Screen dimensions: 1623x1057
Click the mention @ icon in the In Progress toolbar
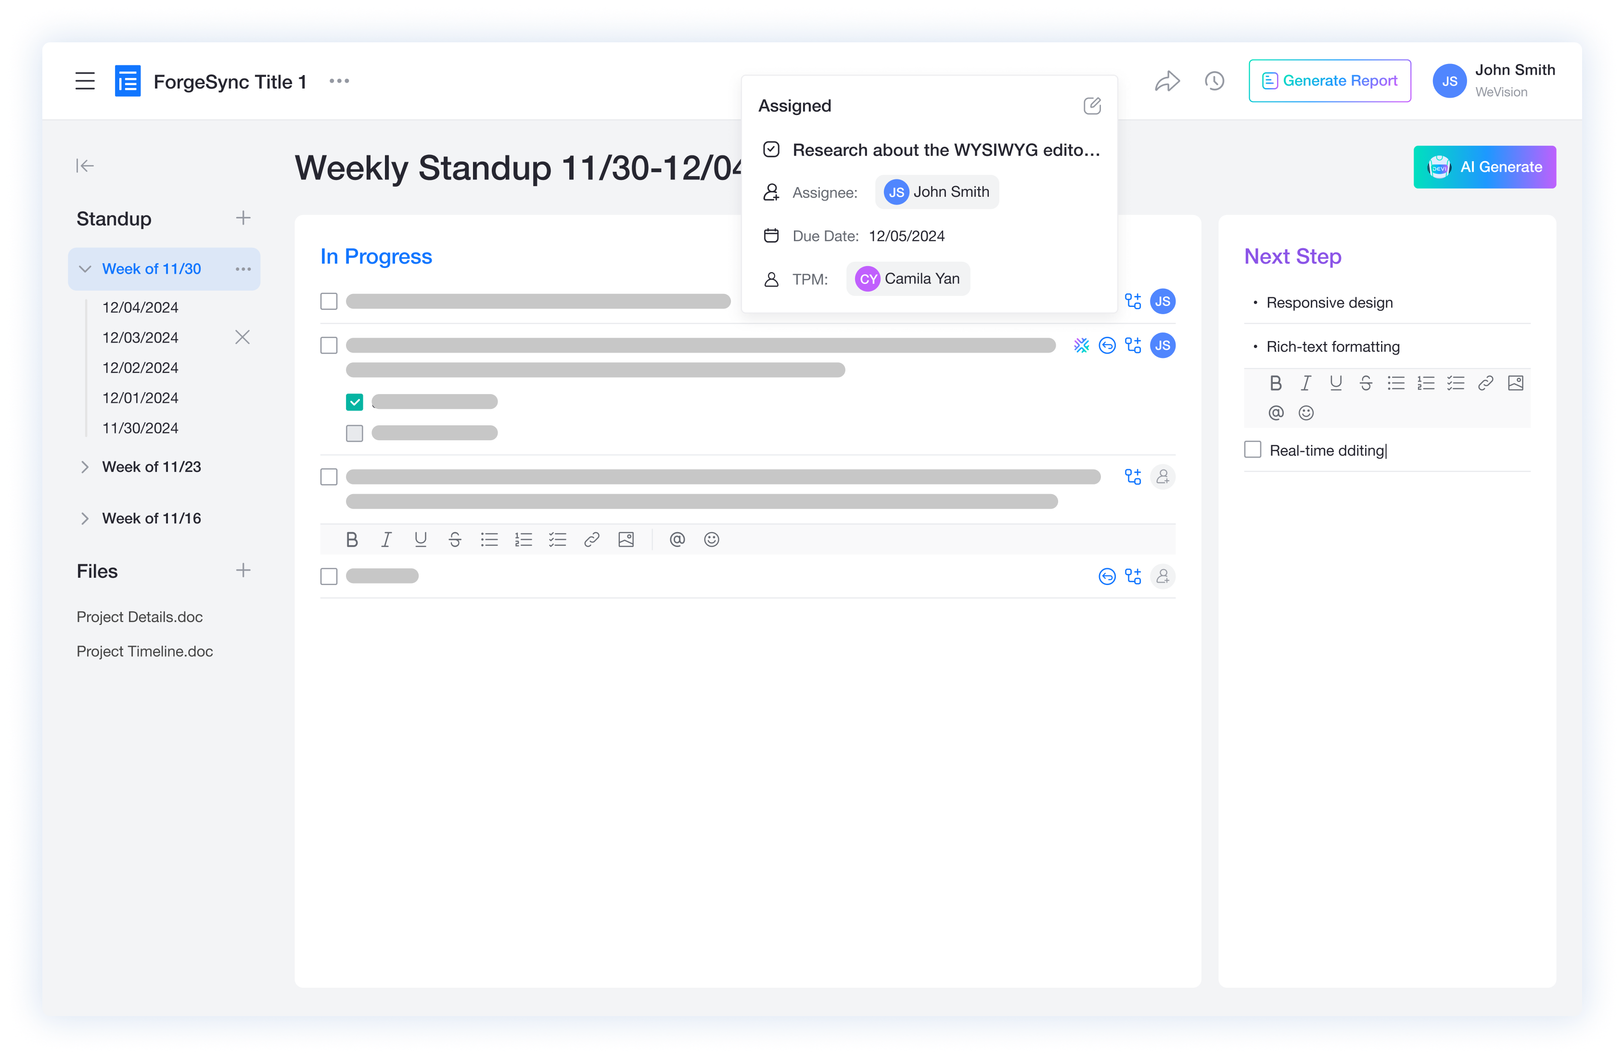[677, 539]
